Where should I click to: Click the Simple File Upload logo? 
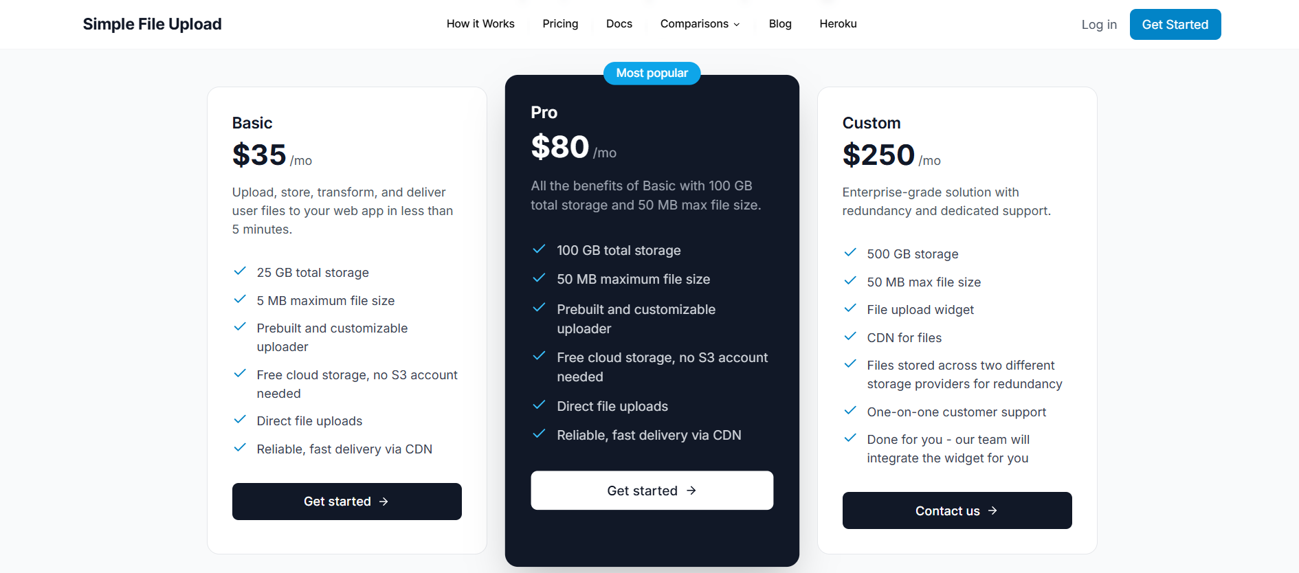[151, 23]
